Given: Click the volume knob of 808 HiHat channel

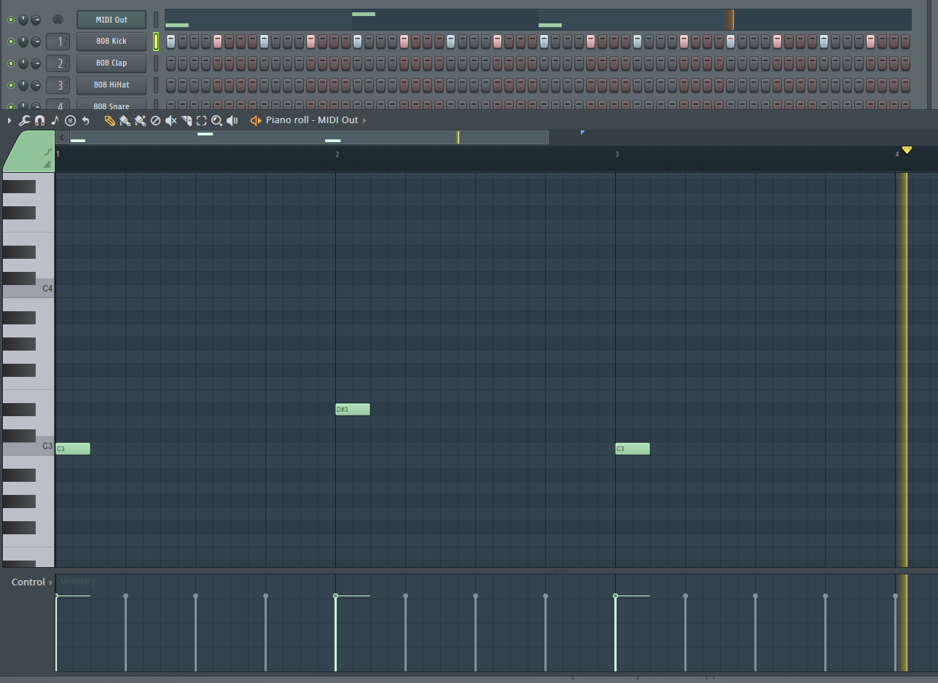Looking at the screenshot, I should tap(35, 85).
